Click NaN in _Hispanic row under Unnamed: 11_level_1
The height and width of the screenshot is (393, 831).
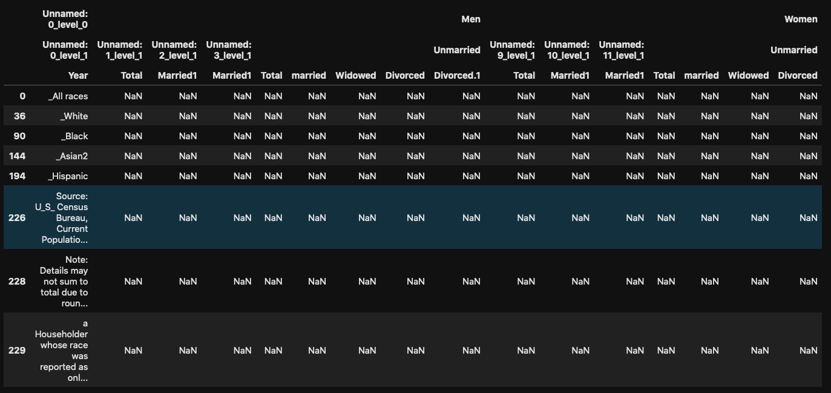[x=635, y=176]
